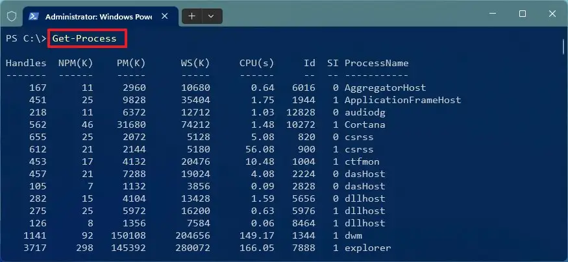
Task: Click the Handles column header
Action: [26, 63]
